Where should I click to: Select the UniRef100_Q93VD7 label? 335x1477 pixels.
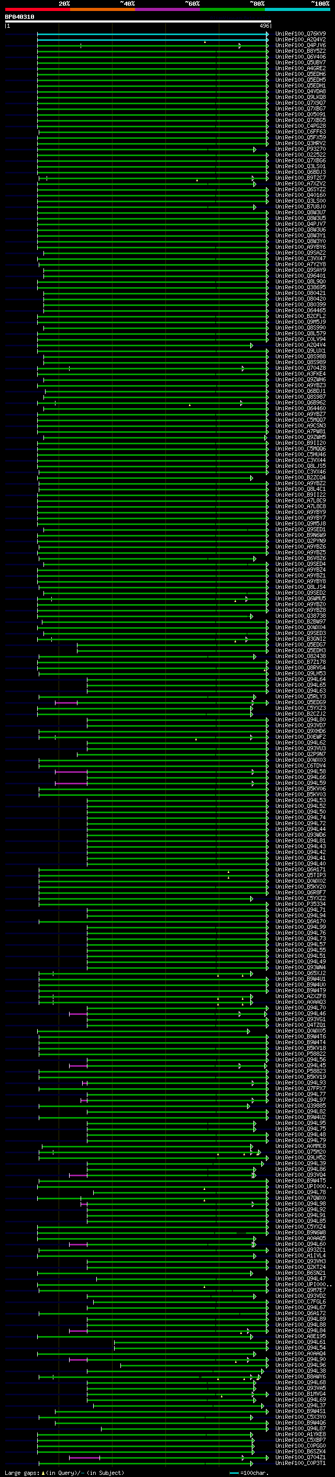pos(300,725)
